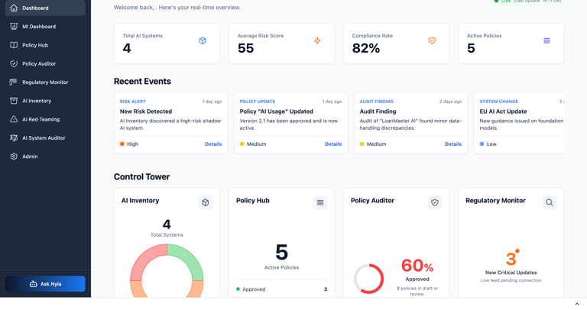
Task: Open Details for Policy "AI Usage" Updated
Action: click(333, 144)
